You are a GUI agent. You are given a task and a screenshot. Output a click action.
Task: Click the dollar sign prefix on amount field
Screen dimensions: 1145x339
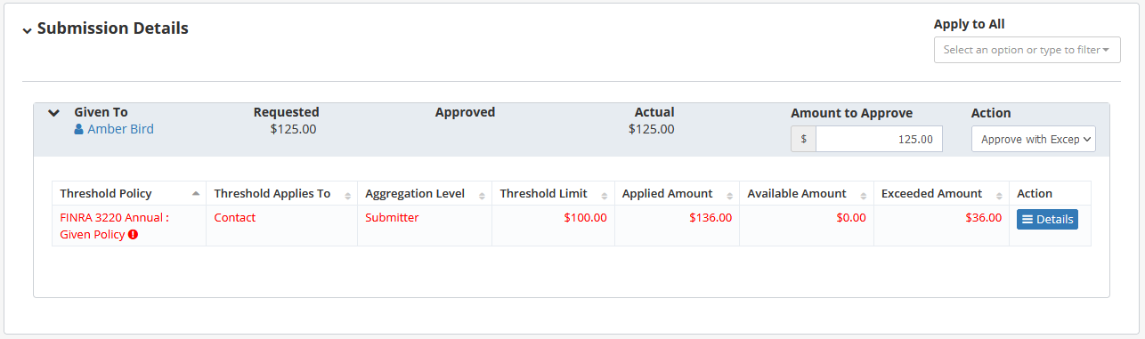pyautogui.click(x=804, y=139)
